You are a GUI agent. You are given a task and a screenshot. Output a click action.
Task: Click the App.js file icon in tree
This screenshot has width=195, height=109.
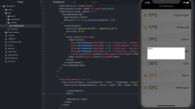(6, 45)
